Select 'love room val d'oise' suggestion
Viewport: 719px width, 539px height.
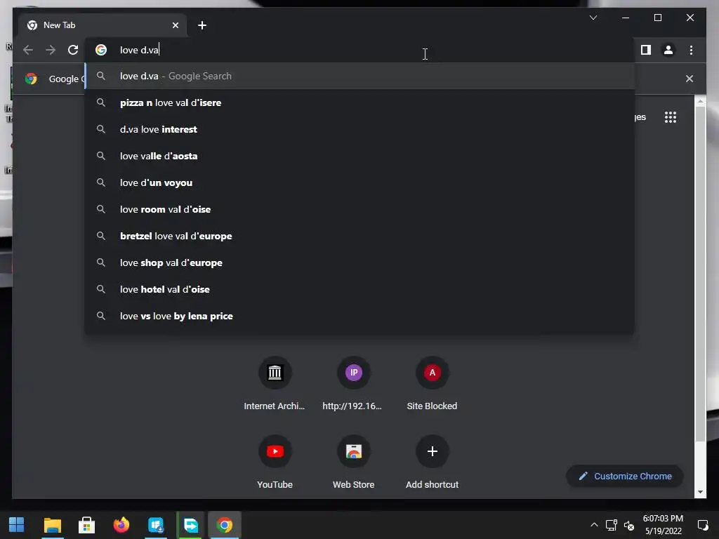[x=360, y=209]
